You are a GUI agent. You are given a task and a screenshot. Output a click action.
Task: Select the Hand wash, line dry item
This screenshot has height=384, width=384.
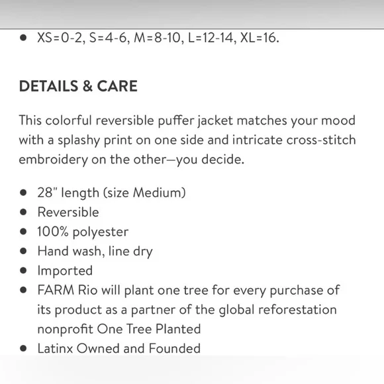95,252
